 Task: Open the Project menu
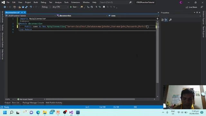(x=28, y=2)
